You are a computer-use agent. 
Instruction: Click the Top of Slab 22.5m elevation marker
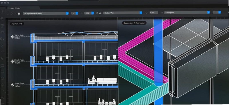coord(12,37)
